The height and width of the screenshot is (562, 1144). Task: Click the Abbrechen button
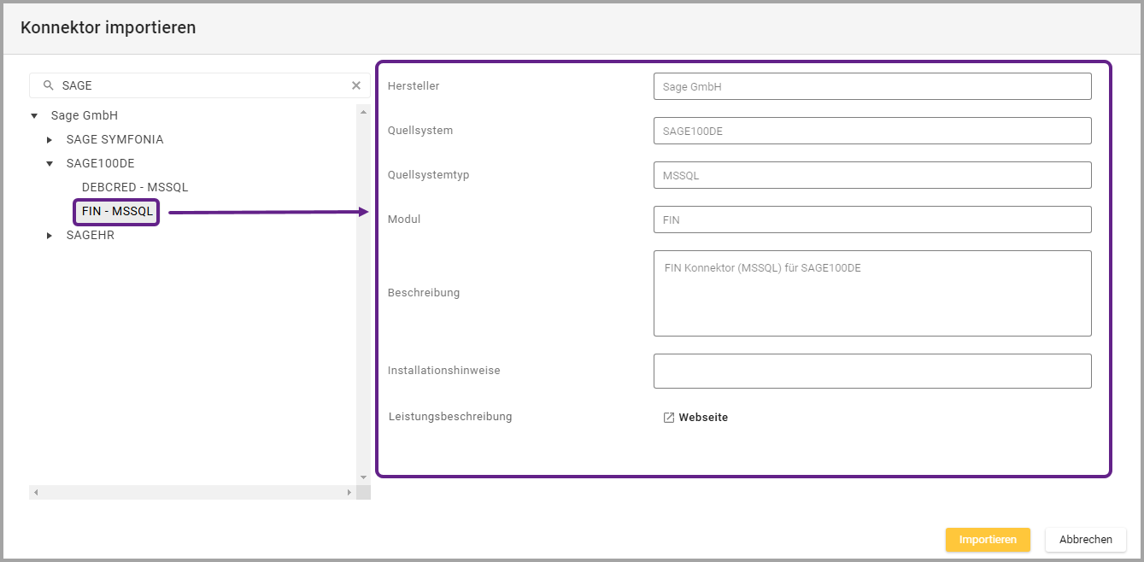[x=1086, y=540]
